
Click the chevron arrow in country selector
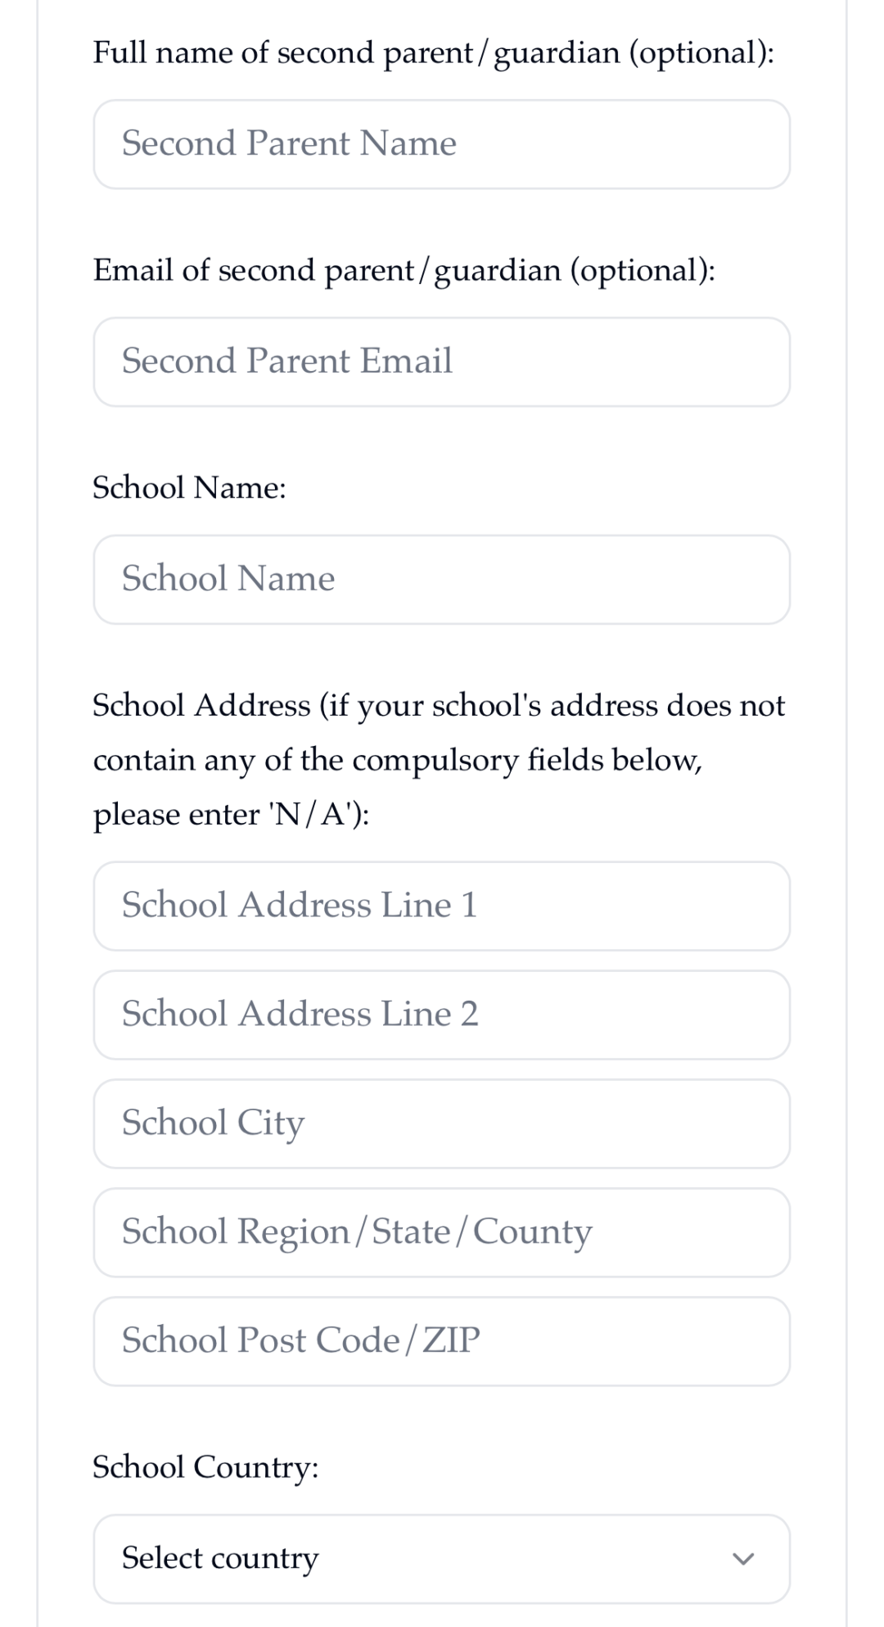pyautogui.click(x=742, y=1559)
